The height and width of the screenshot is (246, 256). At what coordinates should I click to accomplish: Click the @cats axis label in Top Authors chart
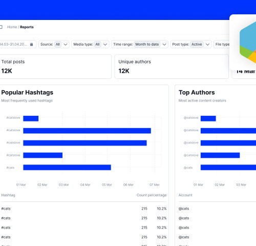click(188, 168)
